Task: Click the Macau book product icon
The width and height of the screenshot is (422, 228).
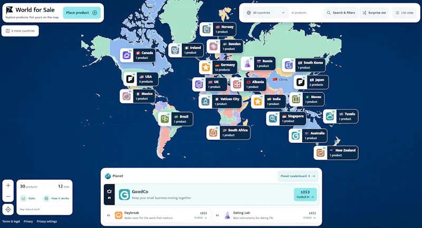Action: point(296,99)
